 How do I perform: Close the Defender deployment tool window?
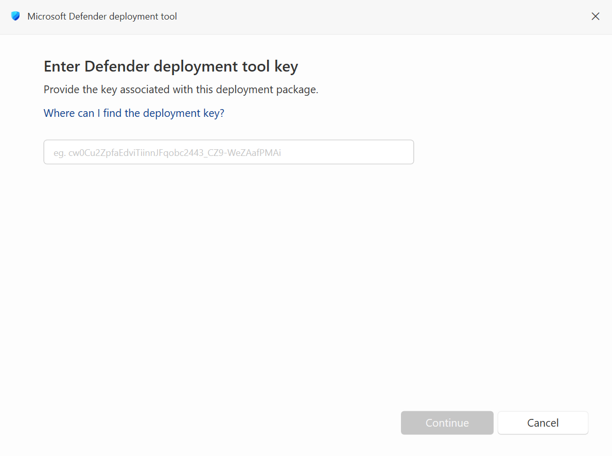pyautogui.click(x=595, y=16)
